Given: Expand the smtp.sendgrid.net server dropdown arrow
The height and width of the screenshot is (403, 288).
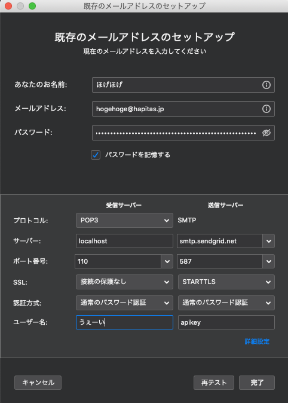Looking at the screenshot, I should tap(269, 241).
